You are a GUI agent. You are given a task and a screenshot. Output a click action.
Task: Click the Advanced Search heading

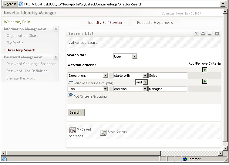click(84, 43)
